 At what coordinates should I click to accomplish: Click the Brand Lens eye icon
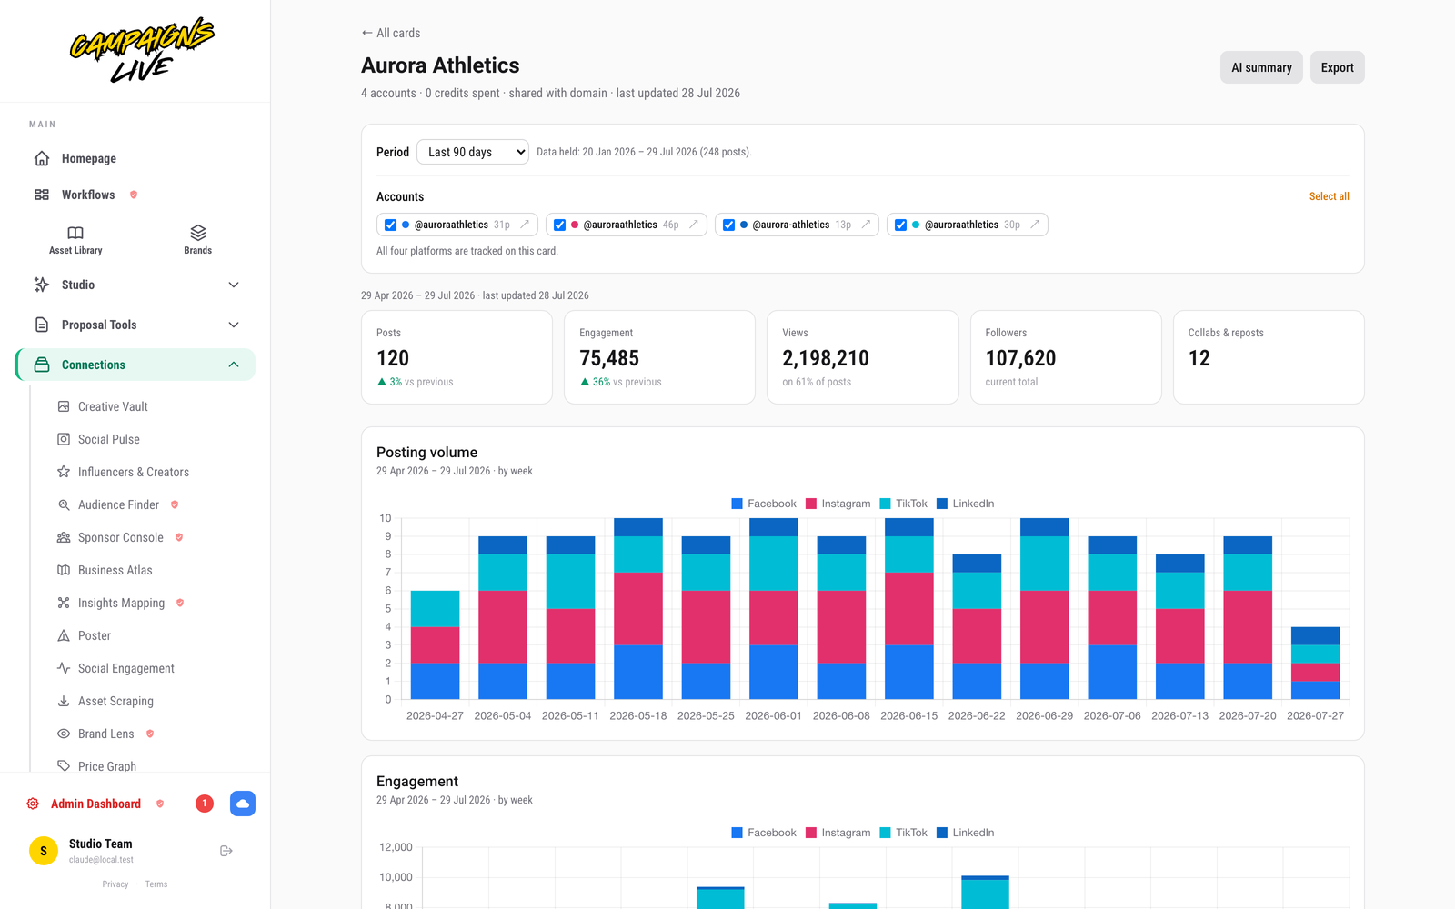click(x=64, y=734)
